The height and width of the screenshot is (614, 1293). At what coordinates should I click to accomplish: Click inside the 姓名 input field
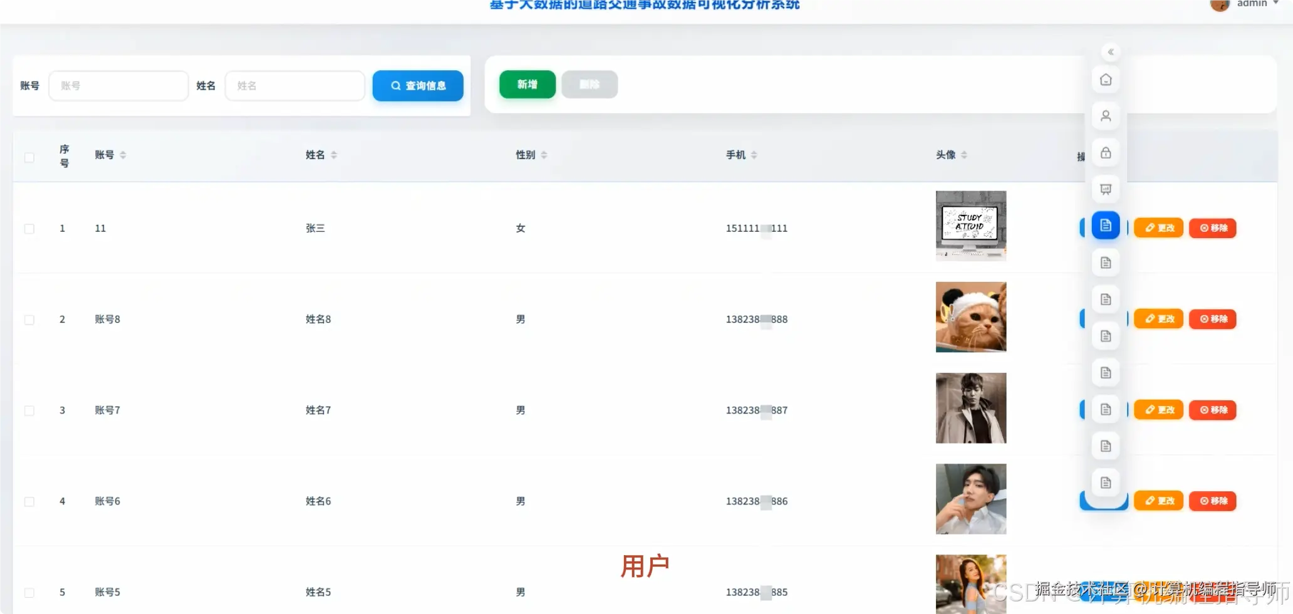tap(294, 85)
